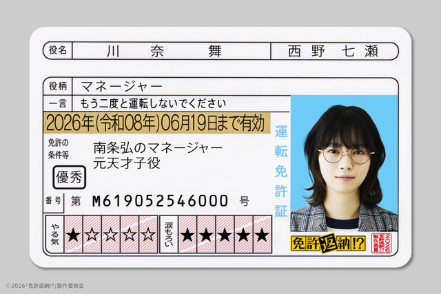Screen dimensions: 441x294
Task: Click the 一言 label
Action: [x=58, y=104]
